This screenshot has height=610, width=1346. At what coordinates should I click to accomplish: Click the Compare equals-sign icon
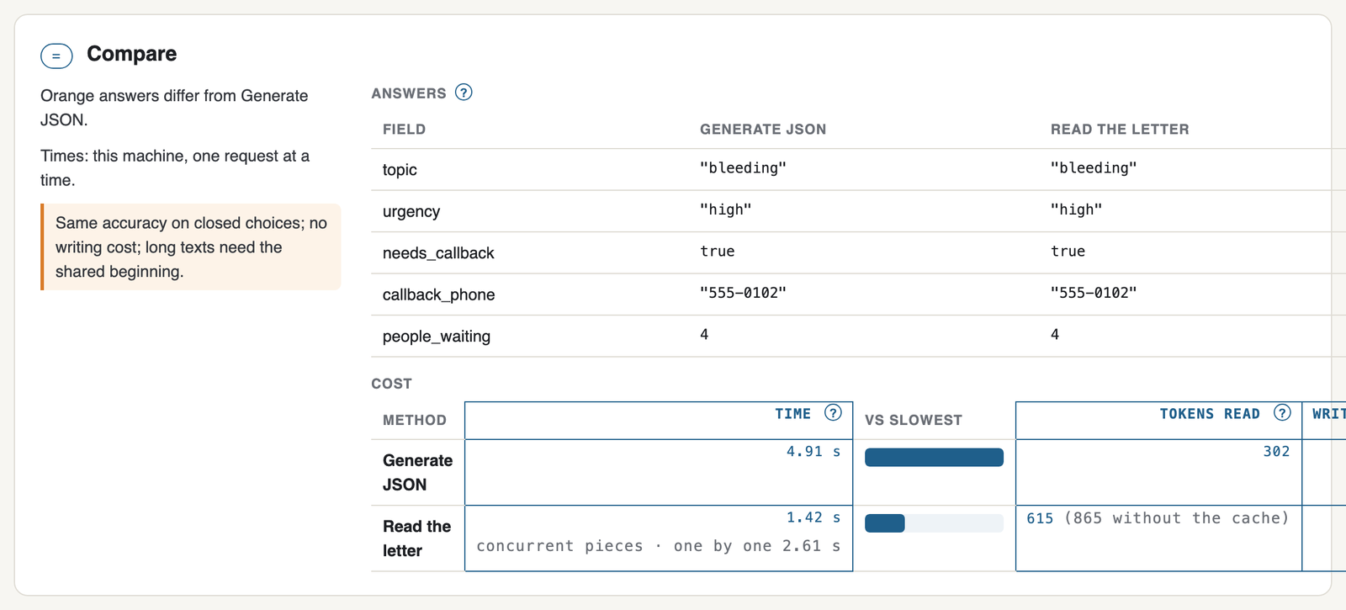click(56, 56)
